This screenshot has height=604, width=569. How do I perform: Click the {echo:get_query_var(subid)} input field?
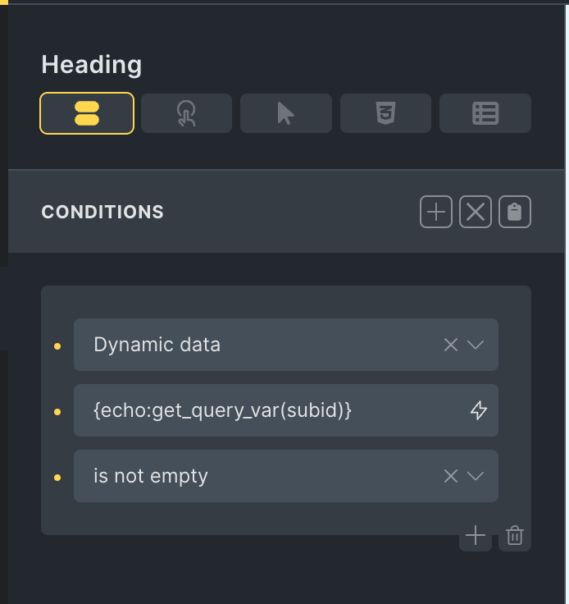click(271, 410)
